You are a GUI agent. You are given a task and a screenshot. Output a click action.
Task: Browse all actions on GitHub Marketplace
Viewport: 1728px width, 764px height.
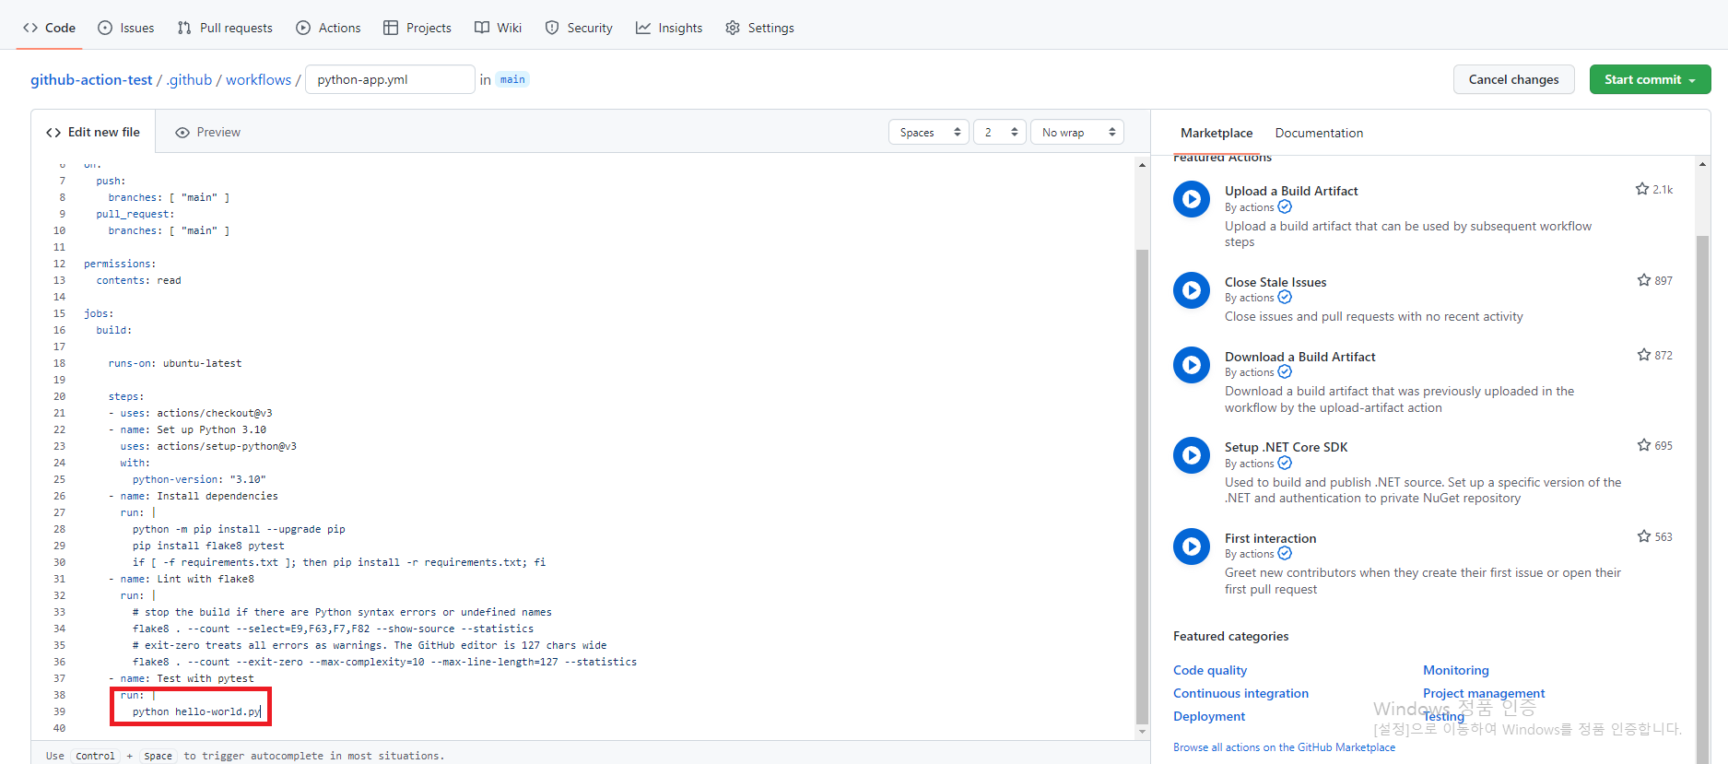click(x=1284, y=747)
